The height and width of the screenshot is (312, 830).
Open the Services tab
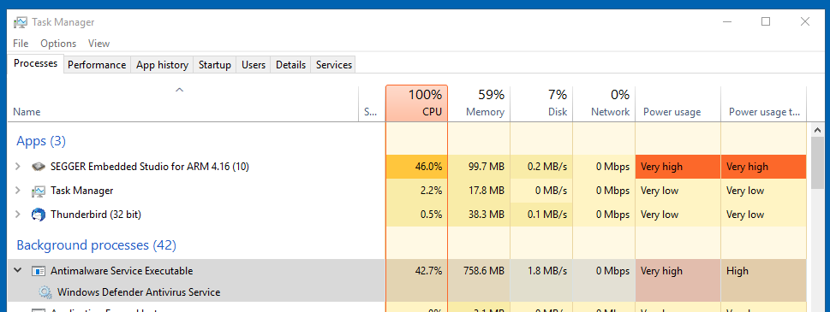(334, 65)
